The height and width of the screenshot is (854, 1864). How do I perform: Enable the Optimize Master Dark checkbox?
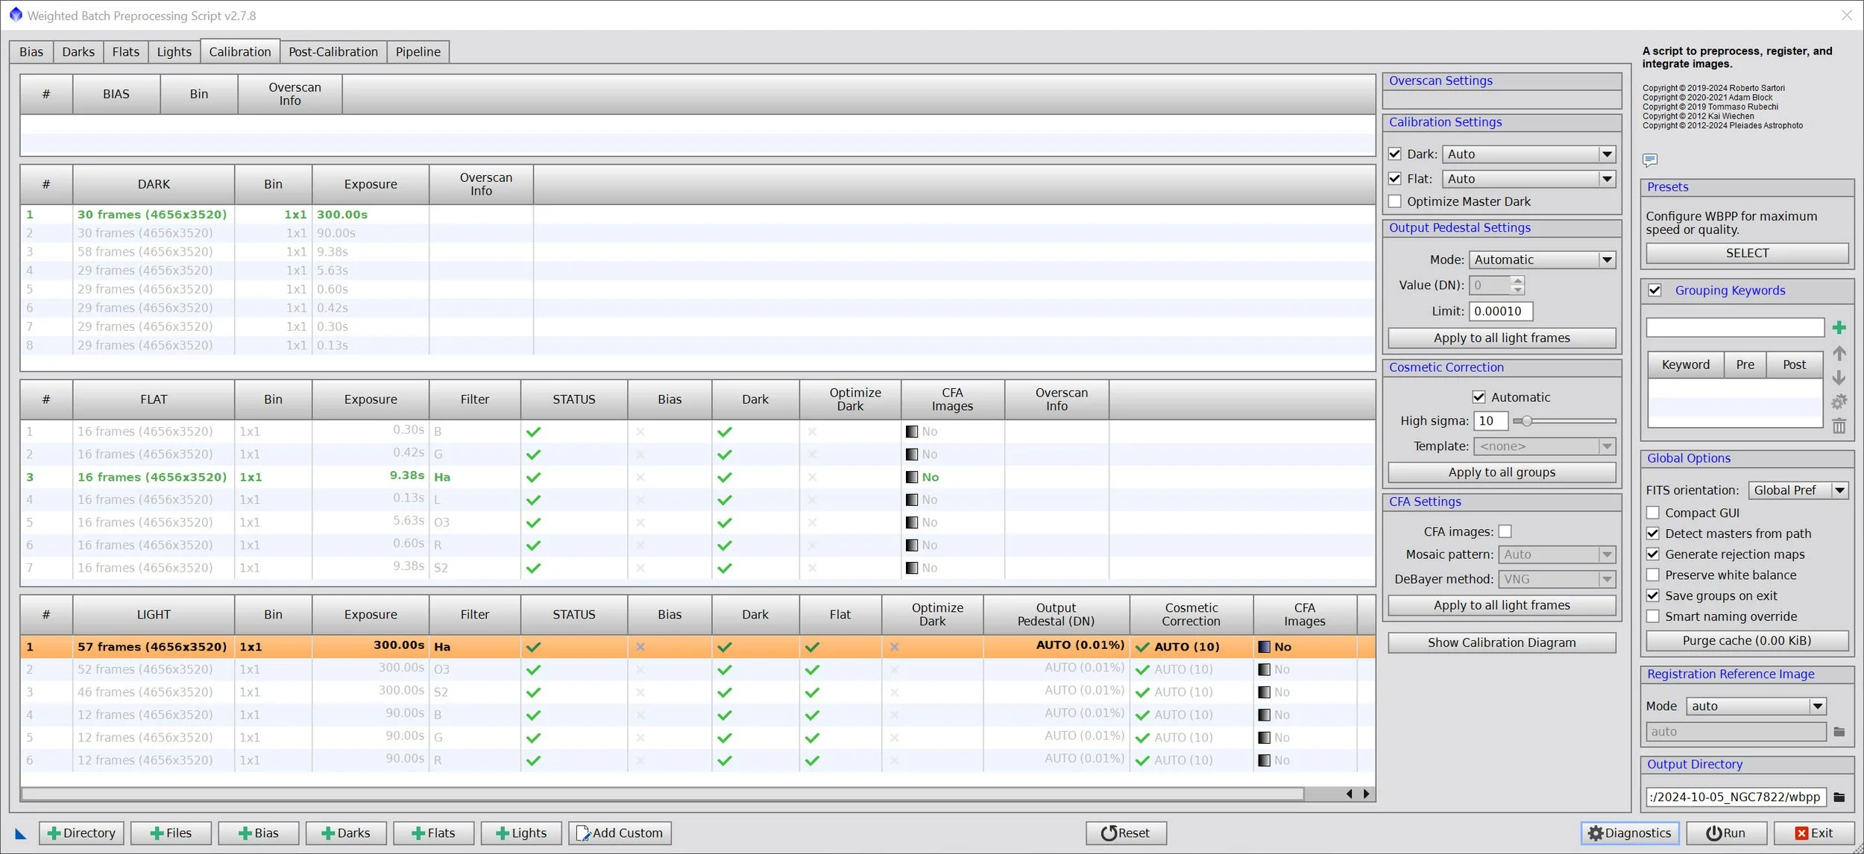1394,202
